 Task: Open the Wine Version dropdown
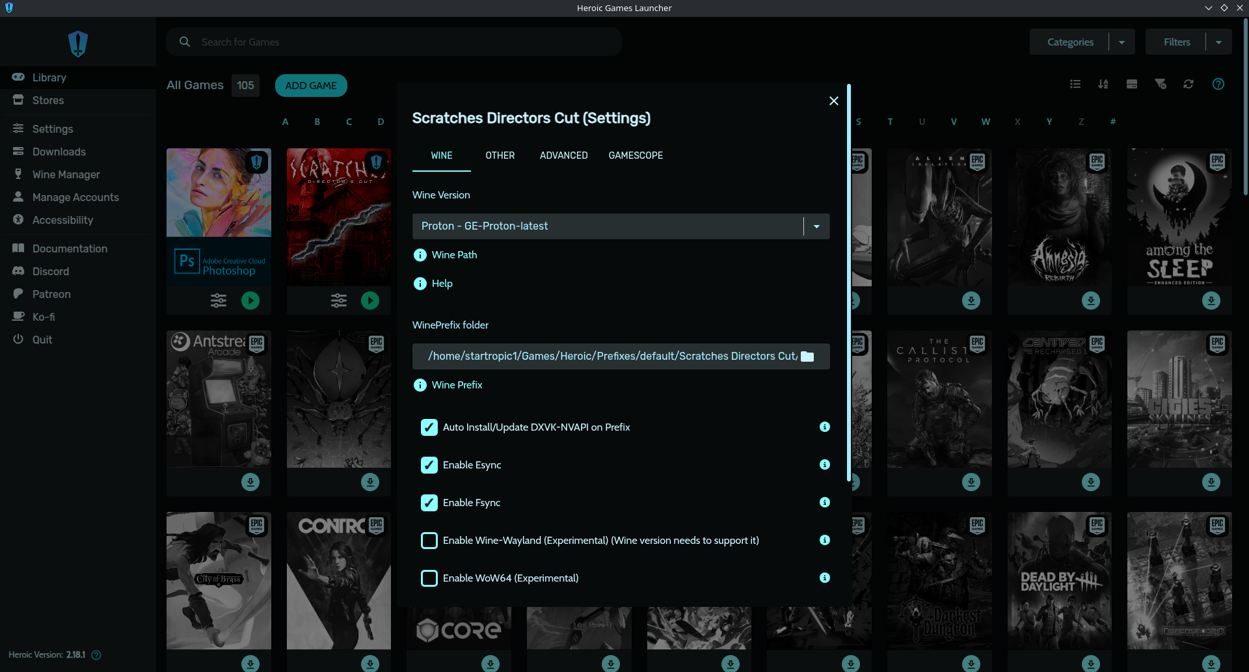pos(816,226)
